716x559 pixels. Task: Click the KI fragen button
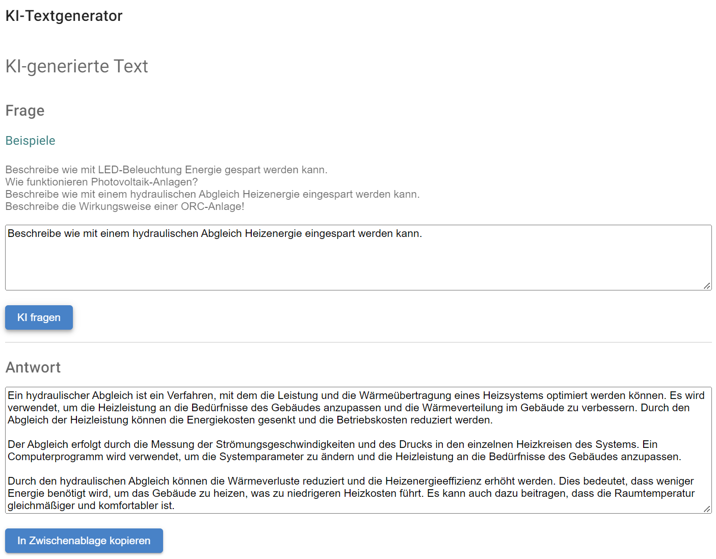39,317
